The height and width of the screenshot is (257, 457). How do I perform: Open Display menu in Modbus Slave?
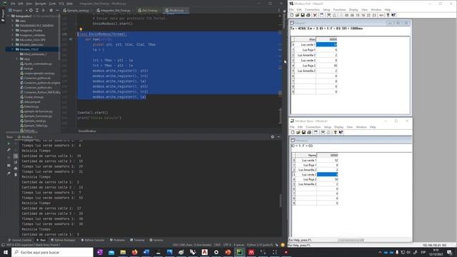pyautogui.click(x=338, y=127)
